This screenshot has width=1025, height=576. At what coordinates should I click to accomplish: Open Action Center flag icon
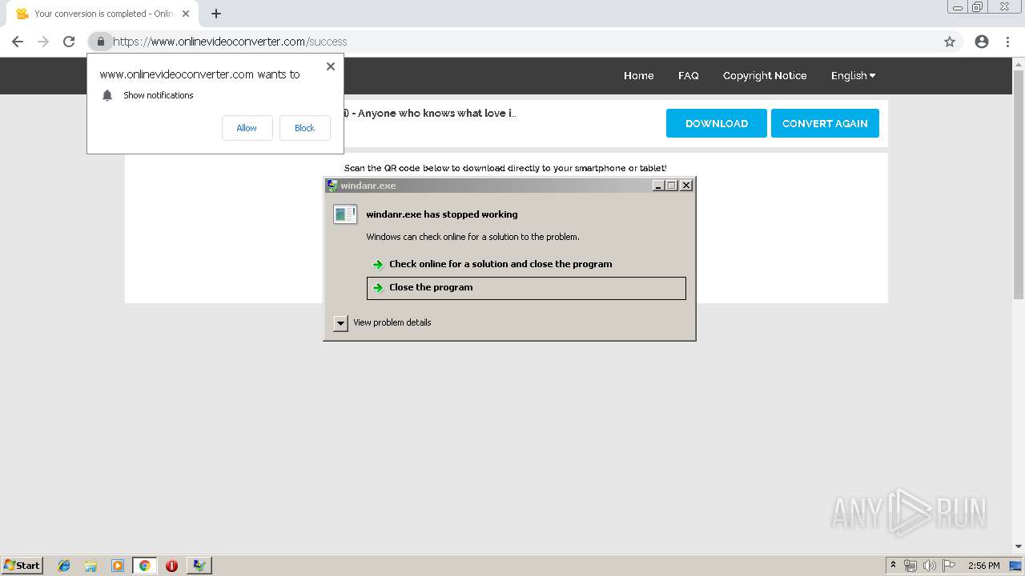coord(949,566)
